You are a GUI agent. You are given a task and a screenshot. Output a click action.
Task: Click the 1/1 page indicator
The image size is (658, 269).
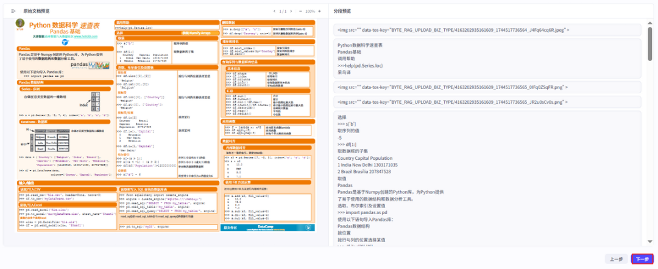point(283,11)
